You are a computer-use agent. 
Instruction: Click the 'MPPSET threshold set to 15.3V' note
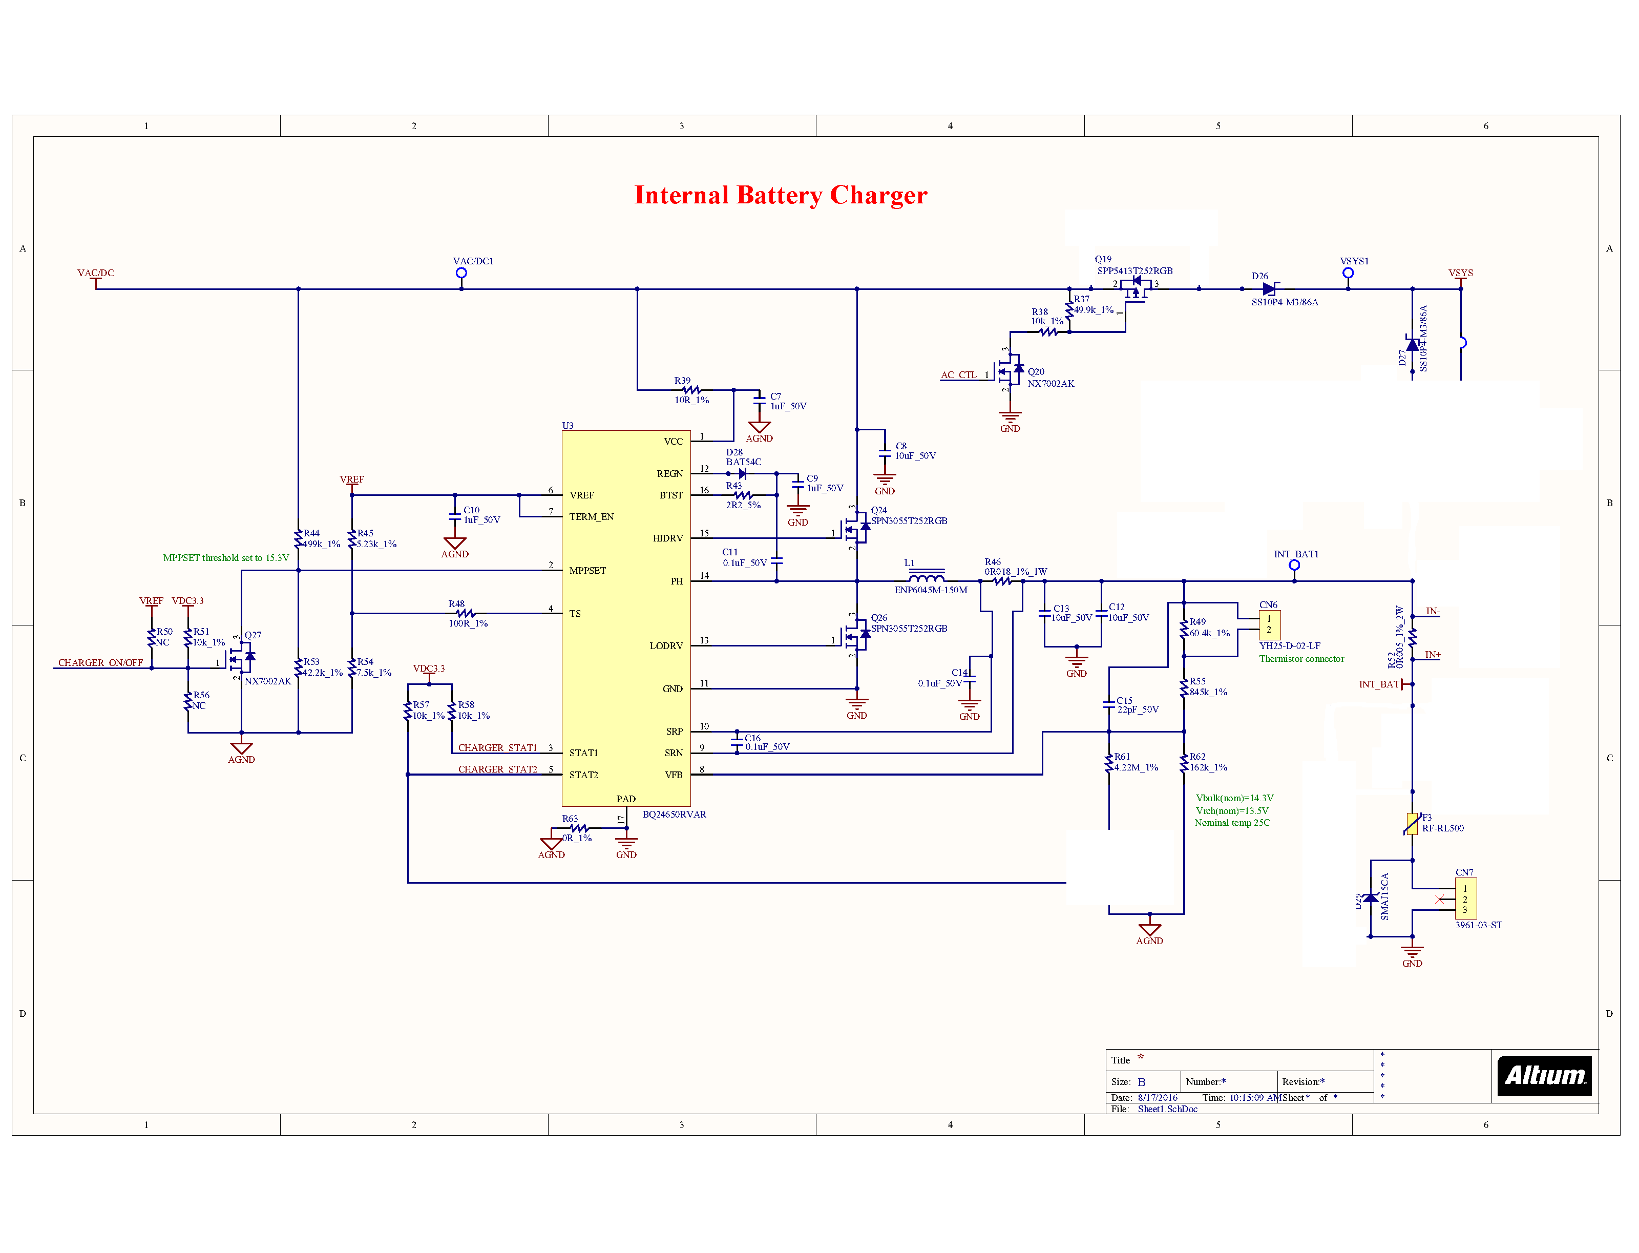226,558
